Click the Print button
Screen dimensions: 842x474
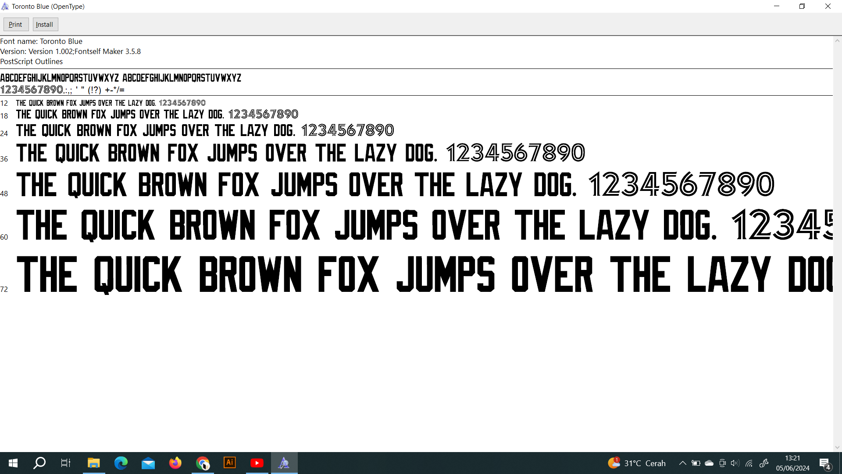(16, 25)
